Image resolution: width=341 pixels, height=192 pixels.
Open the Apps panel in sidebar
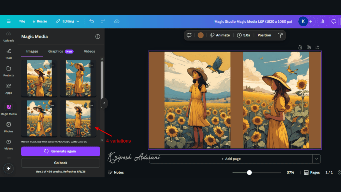pos(9,88)
